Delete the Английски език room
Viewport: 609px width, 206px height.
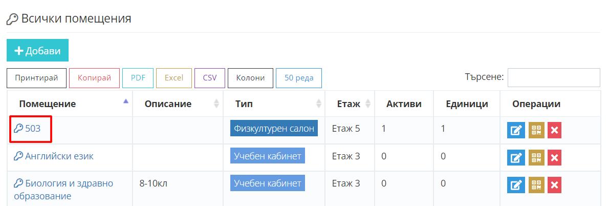click(x=555, y=158)
